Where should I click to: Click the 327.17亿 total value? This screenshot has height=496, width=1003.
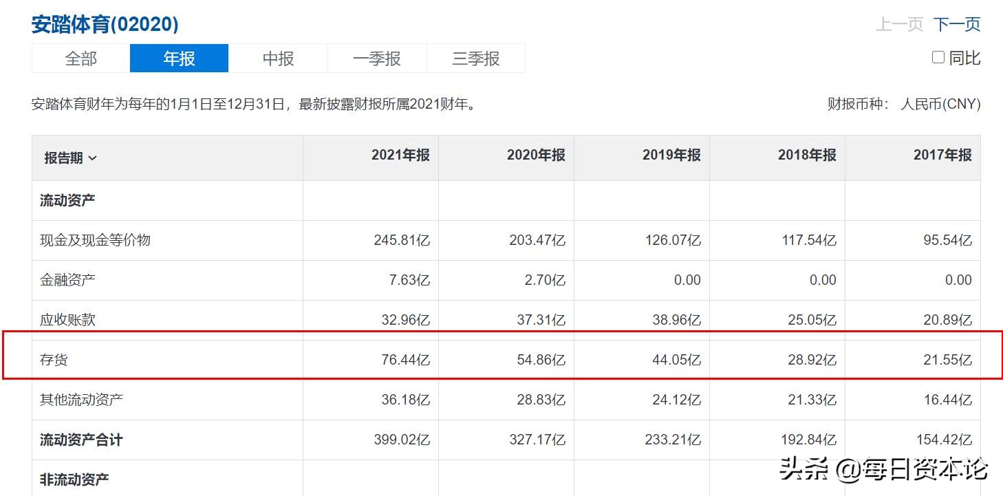click(x=537, y=440)
